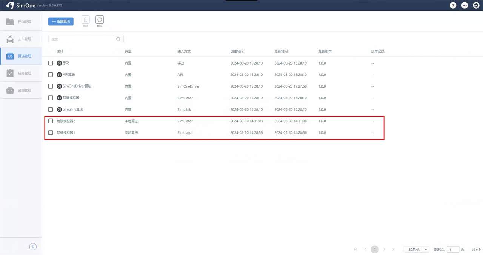Click the SimOne logo icon
Screen dimensions: 483x255
pyautogui.click(x=10, y=5)
